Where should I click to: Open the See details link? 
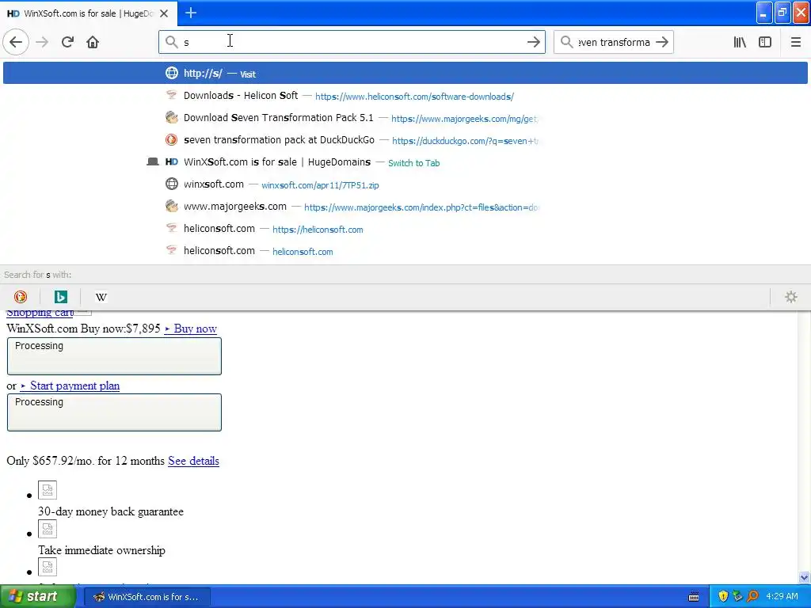click(193, 461)
